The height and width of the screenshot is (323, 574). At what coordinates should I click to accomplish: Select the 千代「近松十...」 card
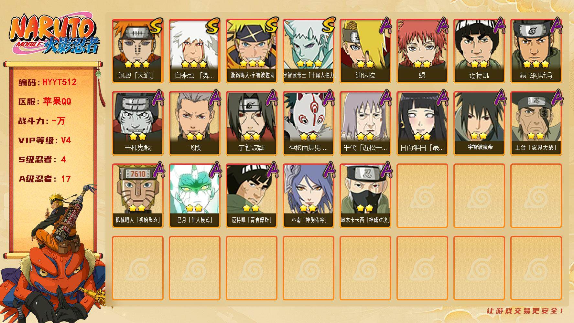coord(365,123)
